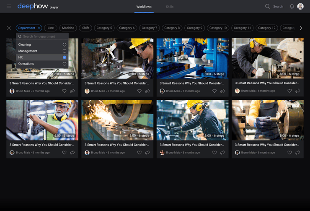The height and width of the screenshot is (211, 310).
Task: Open the older worker in safety vest thumbnail
Action: [42, 120]
